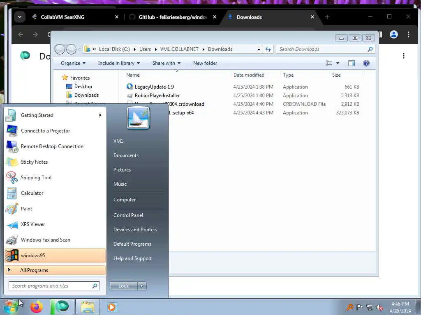Click the Windows Start orb
Image resolution: width=421 pixels, height=315 pixels.
pyautogui.click(x=11, y=307)
